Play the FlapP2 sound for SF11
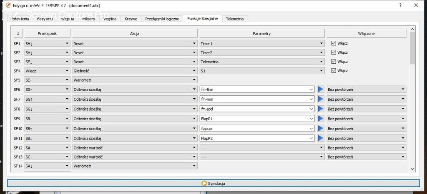This screenshot has width=427, height=194. point(320,138)
